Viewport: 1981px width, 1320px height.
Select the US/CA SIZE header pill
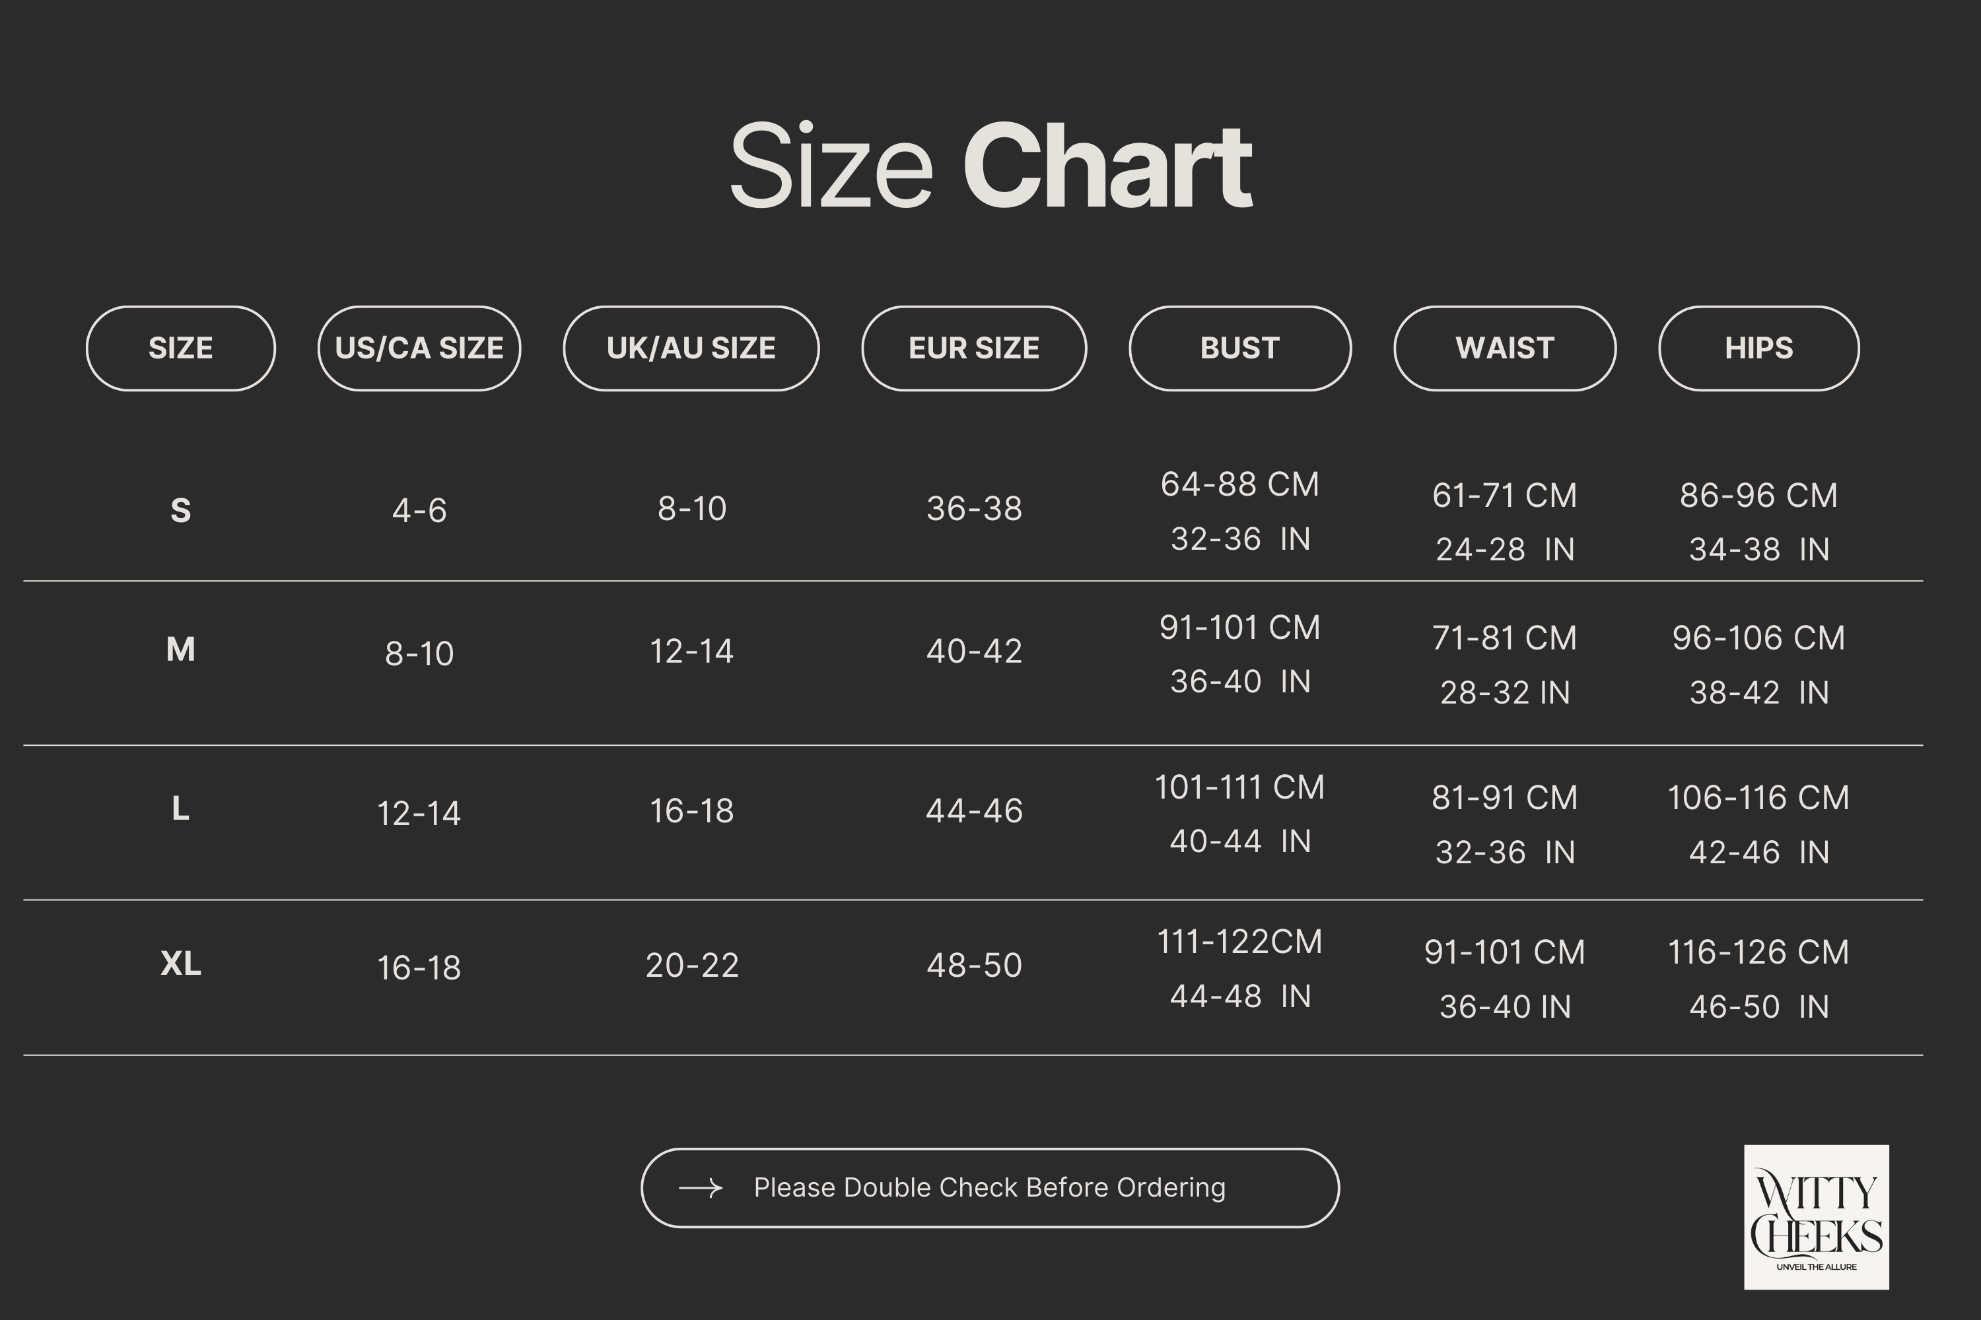(x=419, y=348)
